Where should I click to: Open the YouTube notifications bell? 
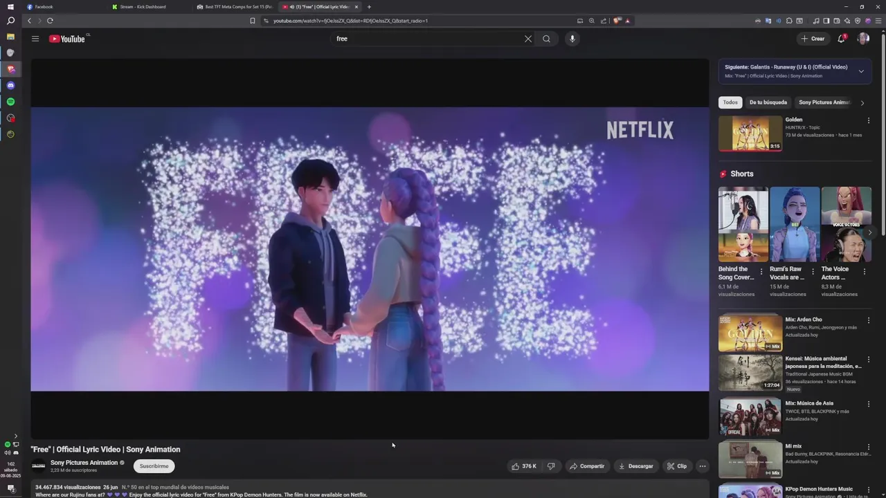coord(841,39)
